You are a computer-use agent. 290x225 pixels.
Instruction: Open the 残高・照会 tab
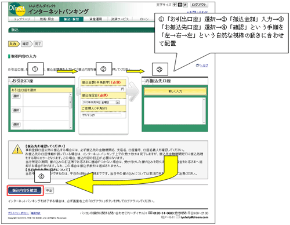click(47, 19)
